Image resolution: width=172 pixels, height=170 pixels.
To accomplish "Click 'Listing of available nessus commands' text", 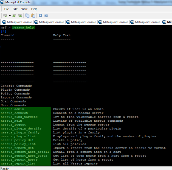I will tap(88, 121).
